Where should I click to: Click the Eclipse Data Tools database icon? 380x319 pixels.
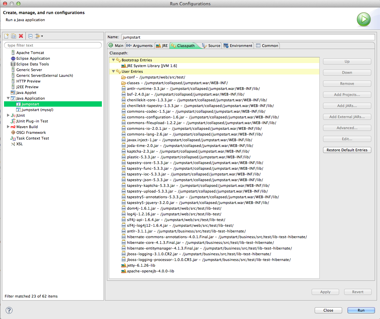tap(13, 64)
